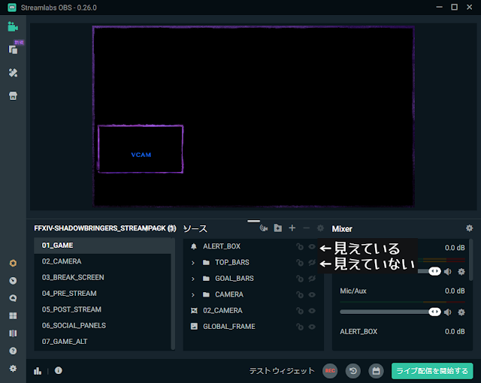Click the Mixer panel scrollbar
Viewport: 481px width, 383px height.
click(471, 260)
